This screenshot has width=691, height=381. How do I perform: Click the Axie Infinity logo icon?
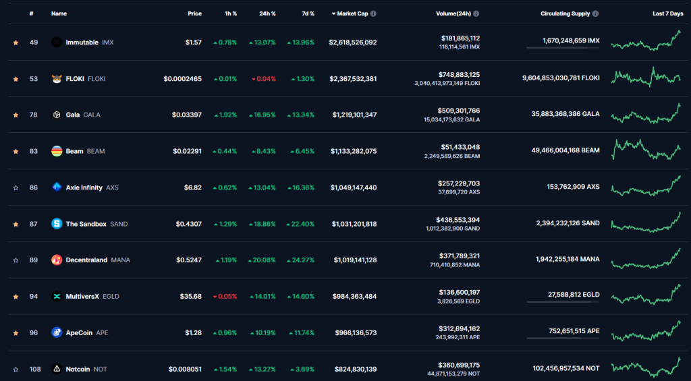[57, 187]
